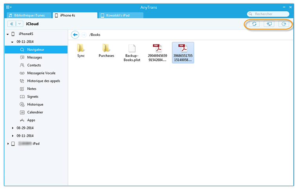Expand the iPad device node

click(8, 144)
